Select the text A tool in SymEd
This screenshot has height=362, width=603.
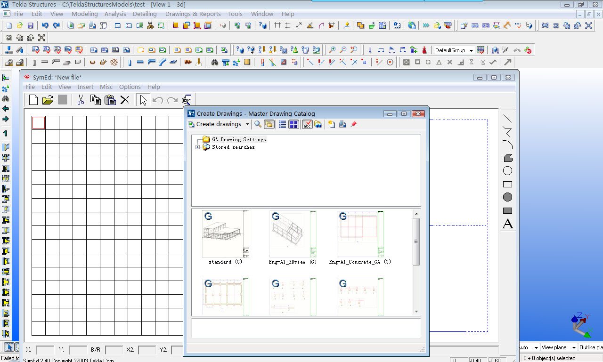coord(507,224)
